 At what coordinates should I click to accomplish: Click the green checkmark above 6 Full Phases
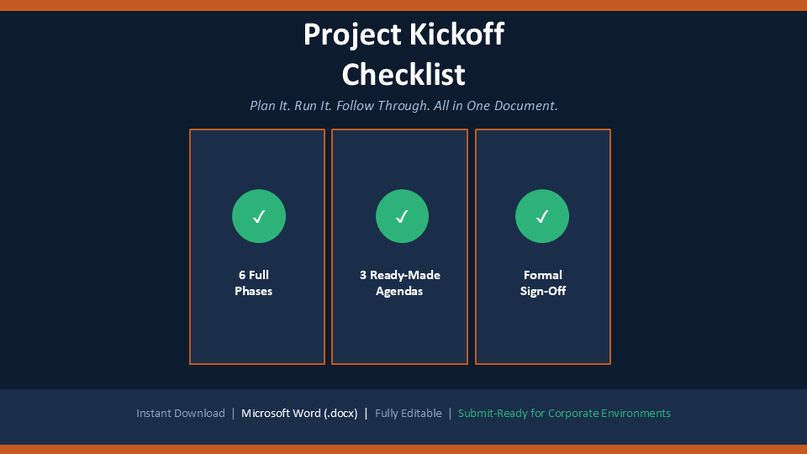(x=259, y=216)
